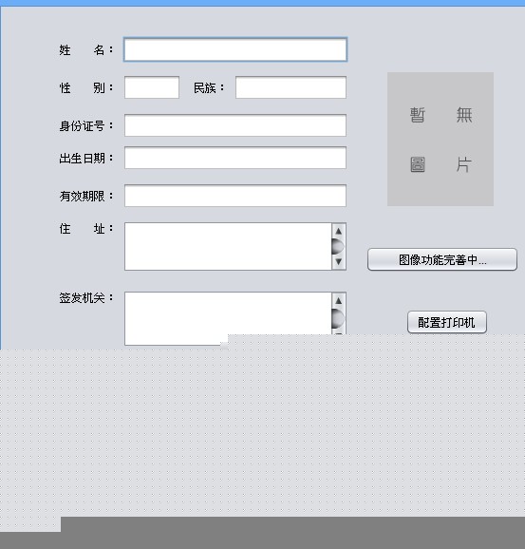Focus the 出生日期 birth date field

click(235, 158)
